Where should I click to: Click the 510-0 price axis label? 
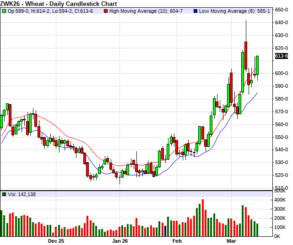[x=281, y=188]
